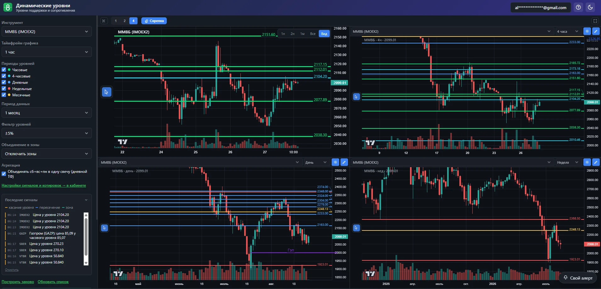This screenshot has height=289, width=601.
Task: Click the 2099.01 price label on the main hourly chart
Action: [x=340, y=83]
